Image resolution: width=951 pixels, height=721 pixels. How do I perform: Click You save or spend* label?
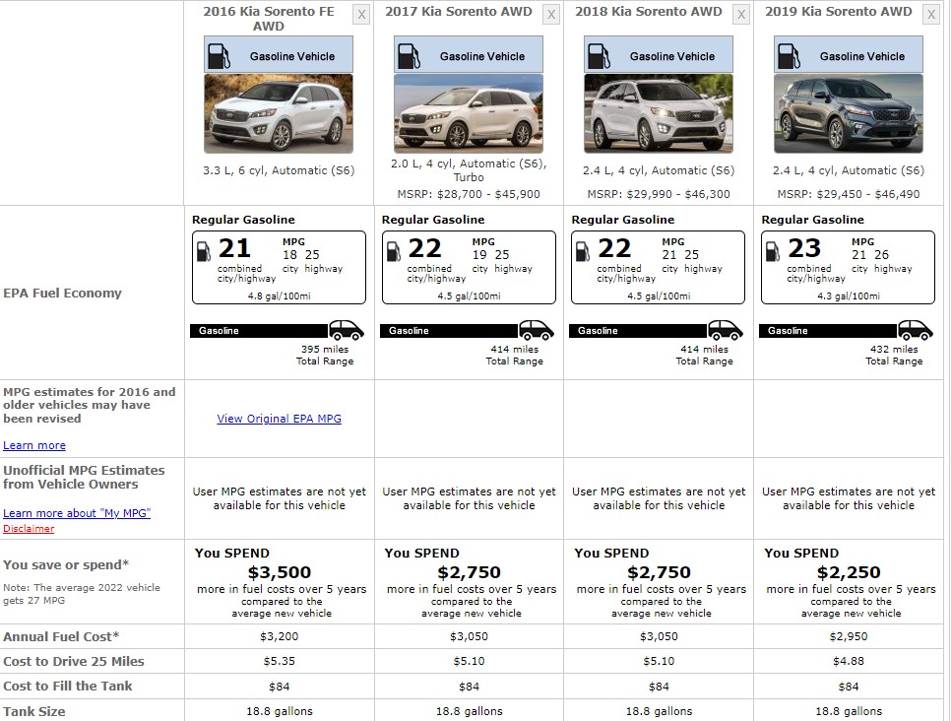coord(66,565)
